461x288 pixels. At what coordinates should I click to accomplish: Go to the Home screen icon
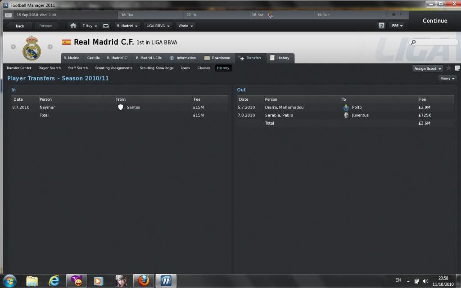point(73,26)
